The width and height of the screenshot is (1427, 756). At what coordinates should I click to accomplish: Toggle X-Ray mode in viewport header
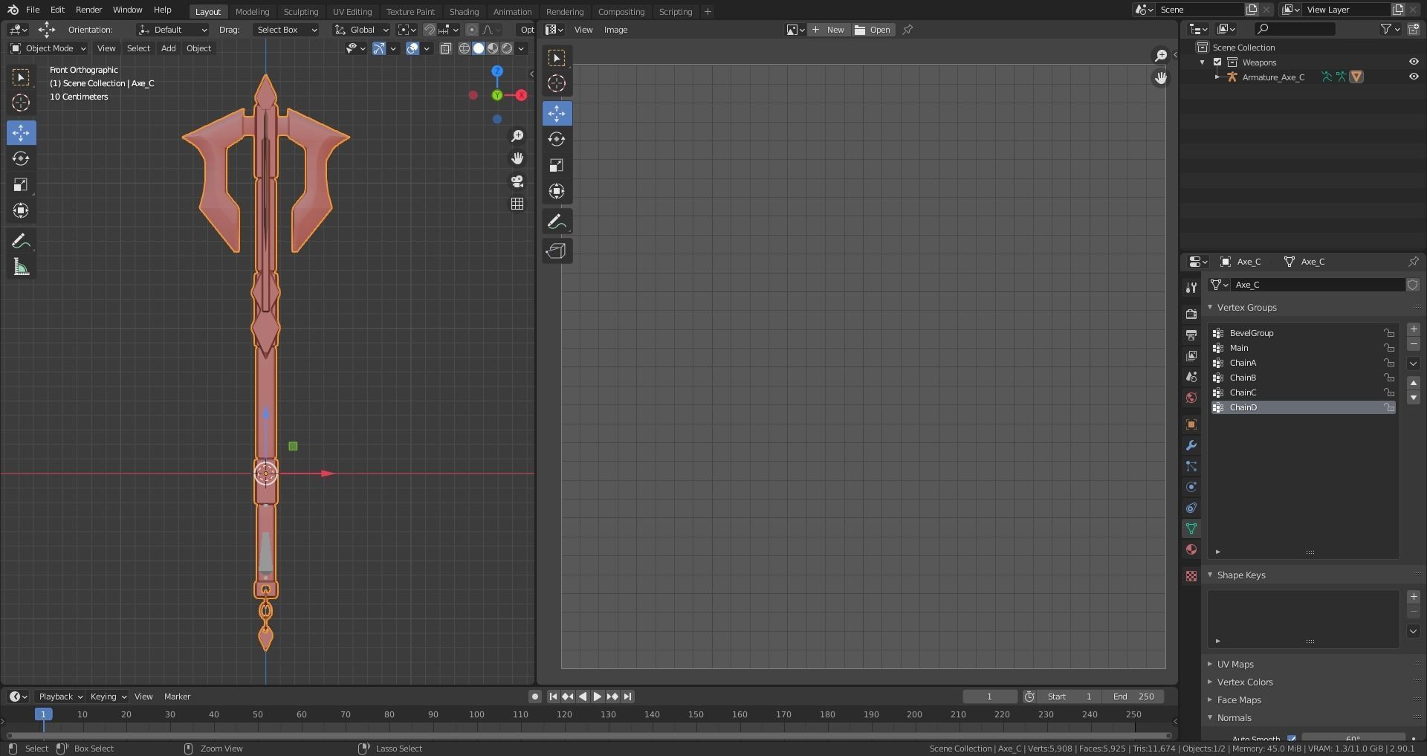click(446, 48)
